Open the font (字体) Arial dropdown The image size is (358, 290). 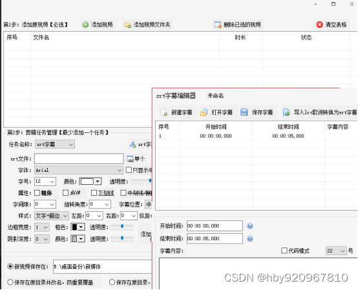[x=79, y=171]
